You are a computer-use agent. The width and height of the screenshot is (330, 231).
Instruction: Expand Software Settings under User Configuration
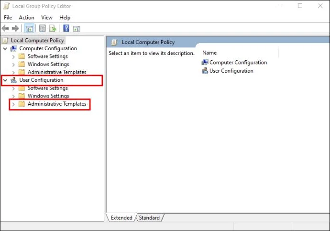(x=13, y=88)
